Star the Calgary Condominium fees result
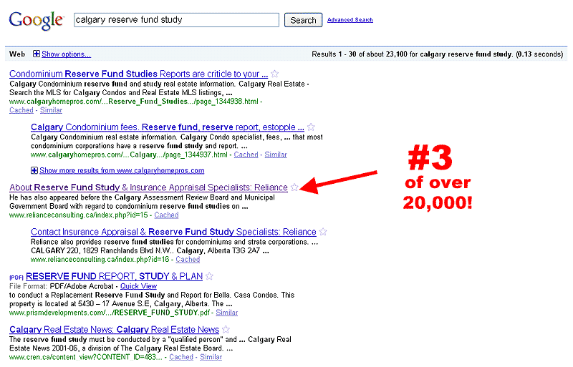This screenshot has width=573, height=367. pyautogui.click(x=311, y=127)
